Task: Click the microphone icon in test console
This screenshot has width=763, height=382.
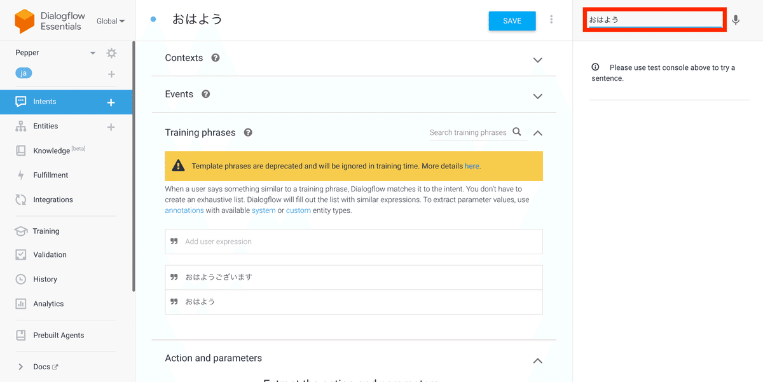Action: [x=736, y=20]
